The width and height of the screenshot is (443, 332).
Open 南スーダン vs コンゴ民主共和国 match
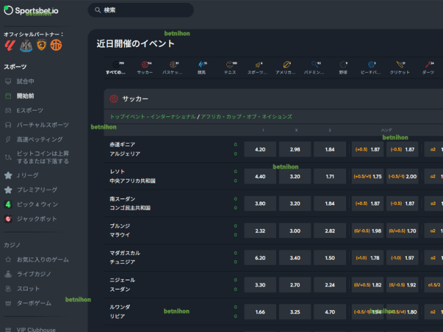pyautogui.click(x=130, y=203)
